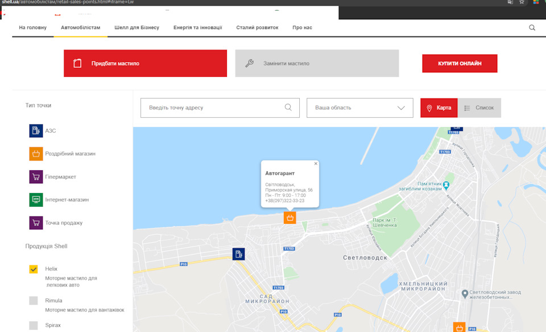Click the Роздрібний магазин basket icon
This screenshot has width=546, height=332.
pyautogui.click(x=36, y=154)
